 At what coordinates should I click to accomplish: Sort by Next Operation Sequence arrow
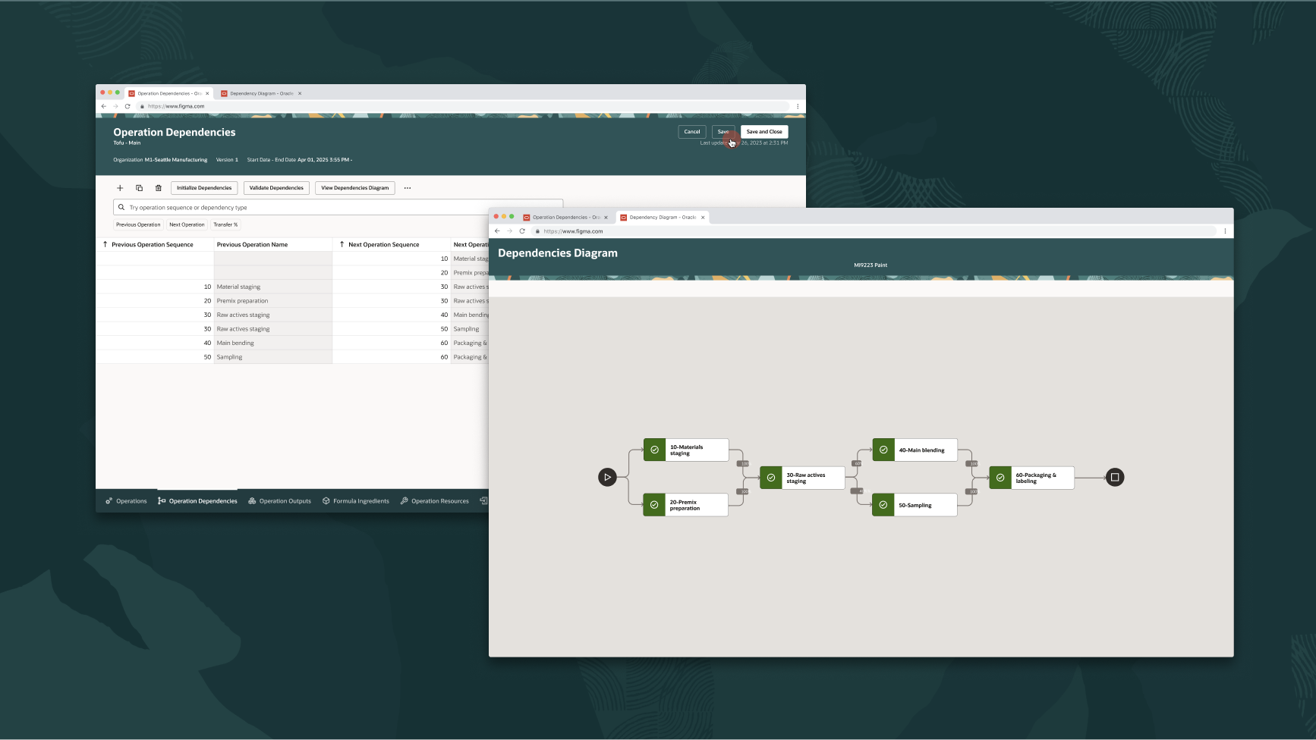342,244
